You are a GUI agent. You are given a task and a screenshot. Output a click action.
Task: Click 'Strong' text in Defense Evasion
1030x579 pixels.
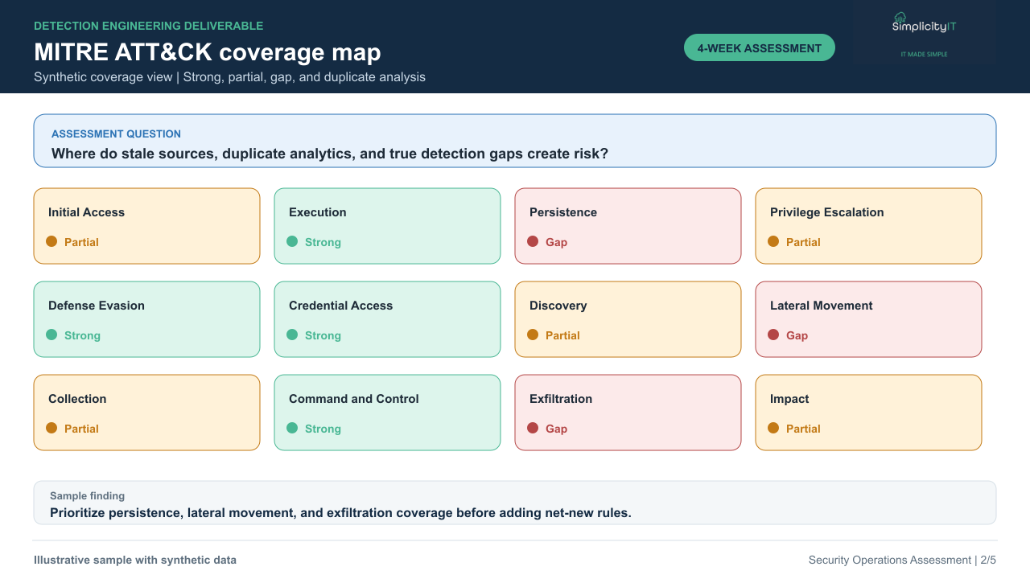pos(82,335)
